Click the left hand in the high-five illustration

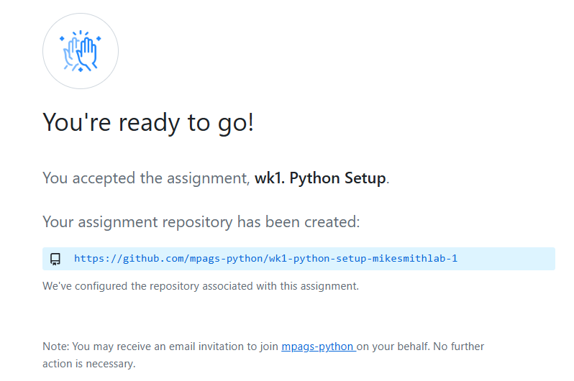70,52
